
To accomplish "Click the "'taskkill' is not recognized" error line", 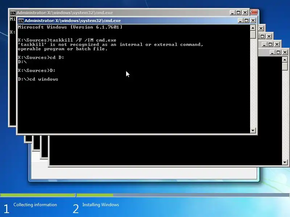I will (x=111, y=44).
